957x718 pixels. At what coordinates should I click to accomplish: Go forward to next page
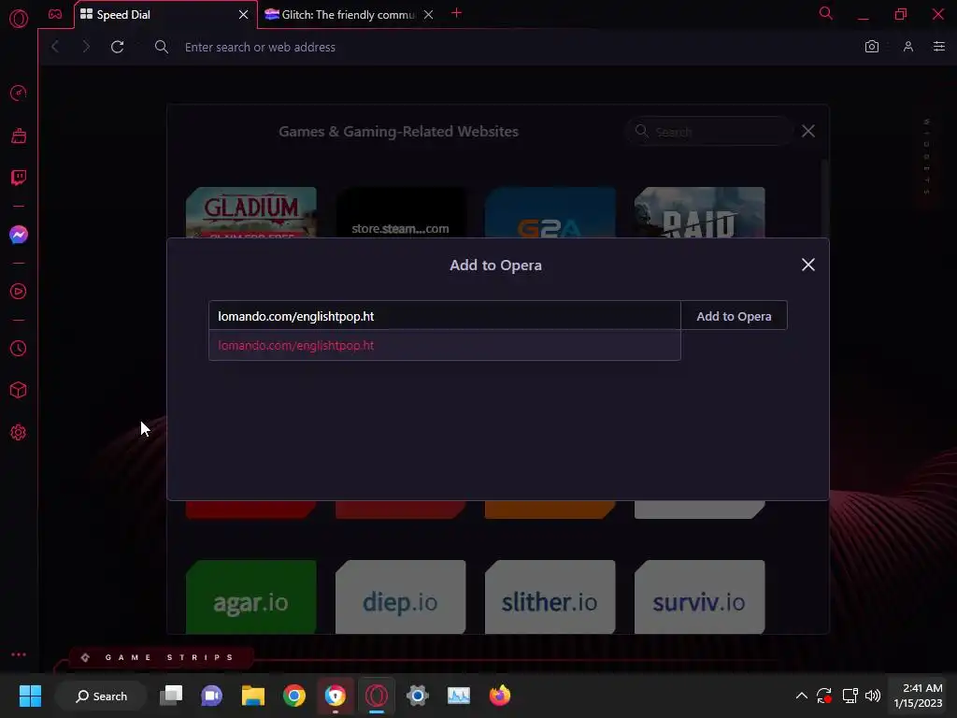pyautogui.click(x=85, y=47)
